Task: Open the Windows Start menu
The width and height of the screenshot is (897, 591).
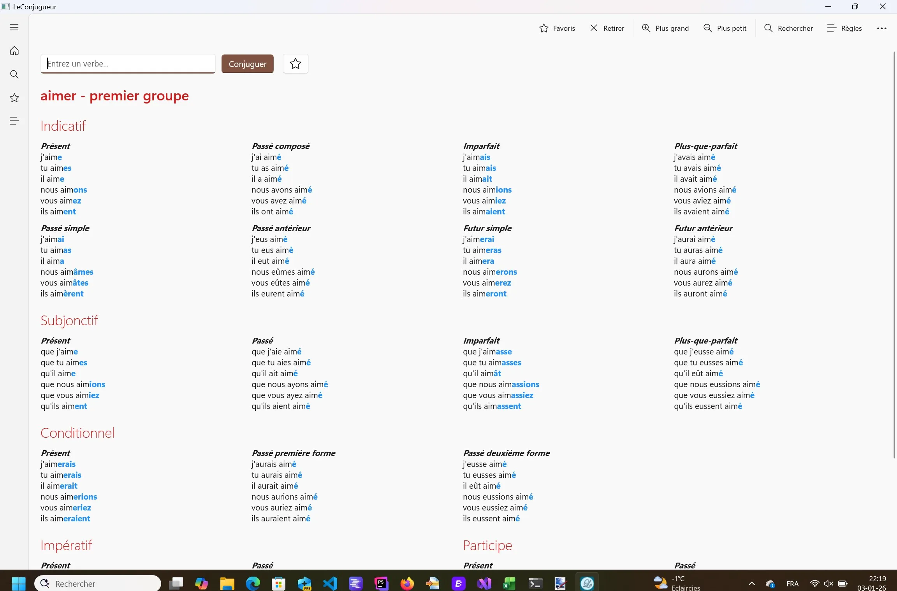Action: point(18,583)
